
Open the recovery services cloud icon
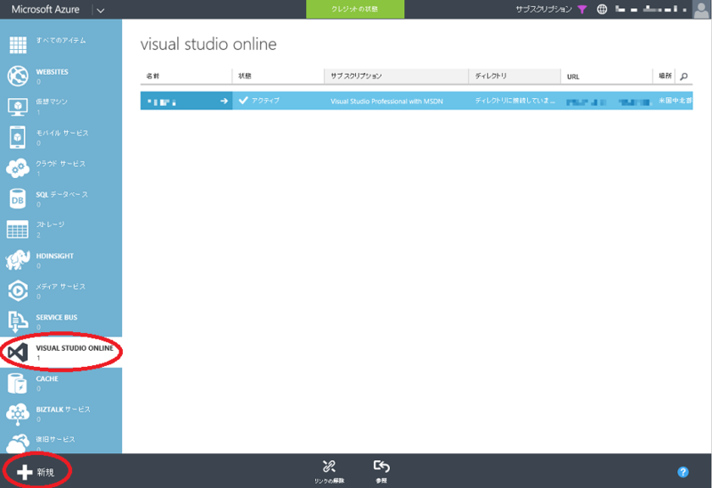[x=18, y=443]
